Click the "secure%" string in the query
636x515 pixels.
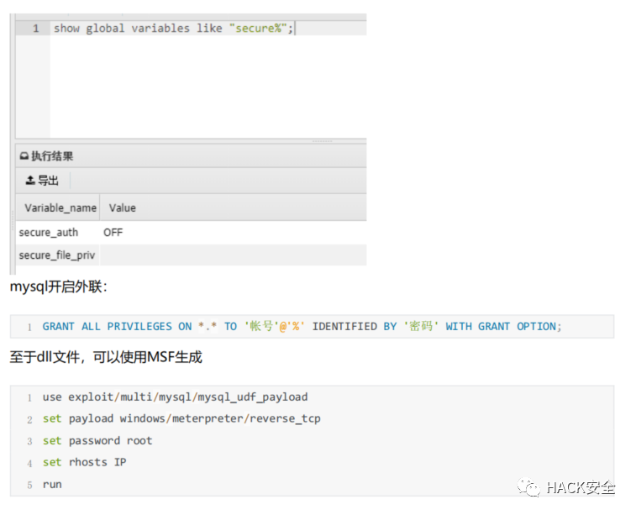[258, 28]
